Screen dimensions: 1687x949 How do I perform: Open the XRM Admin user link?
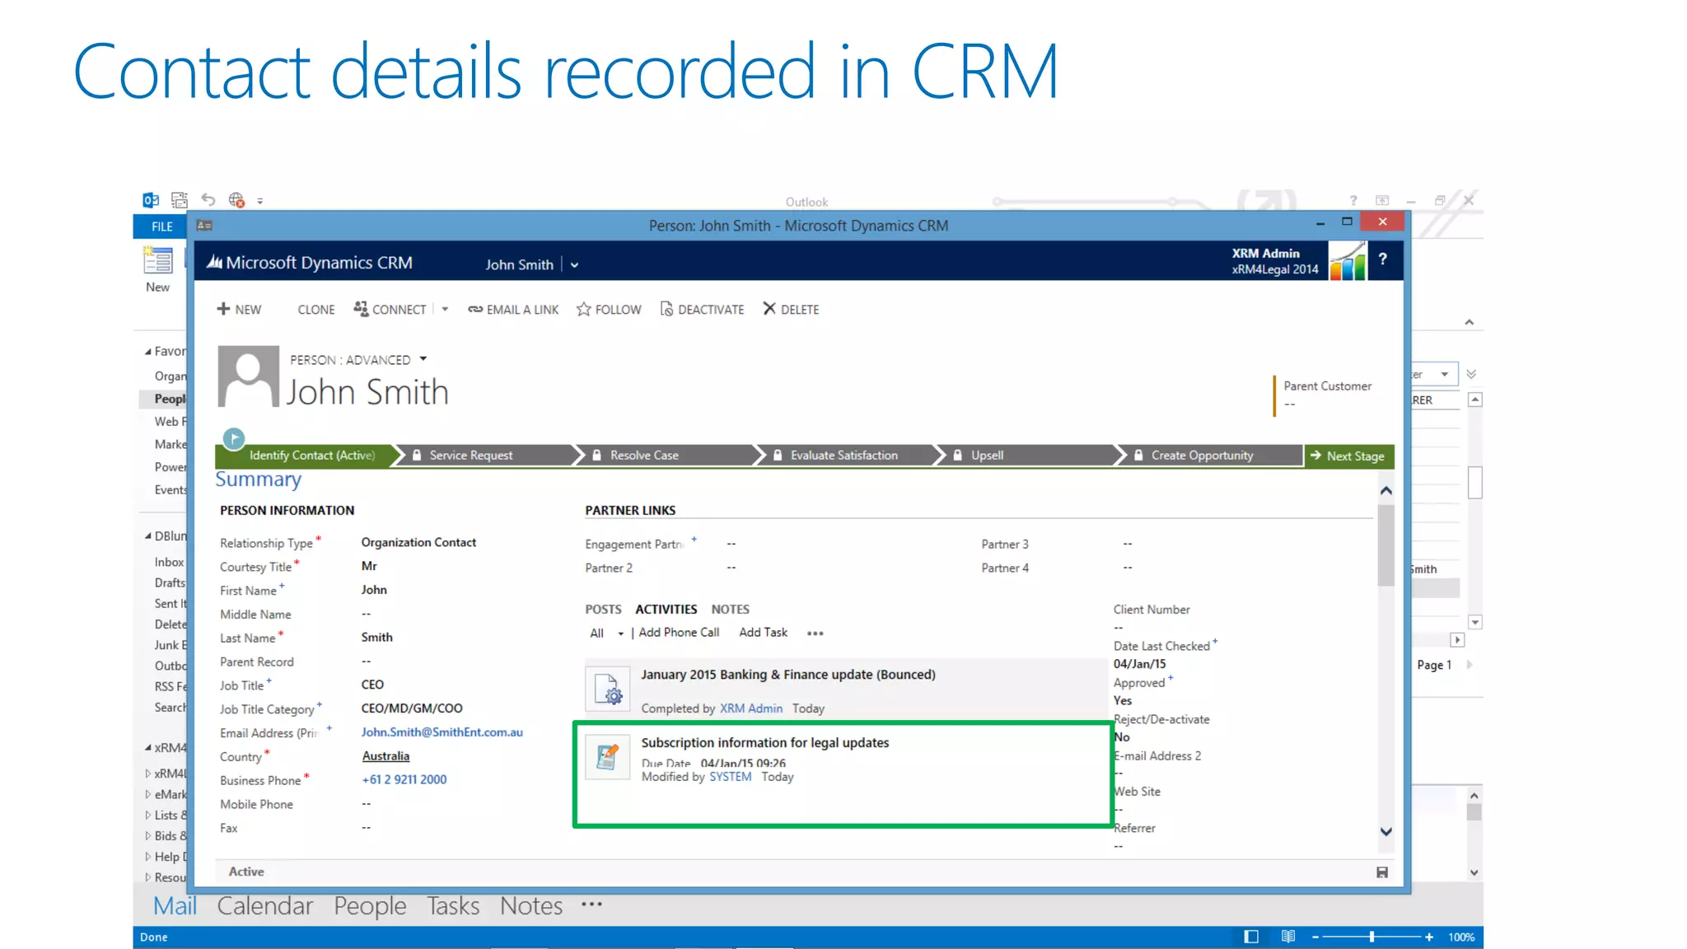(751, 708)
